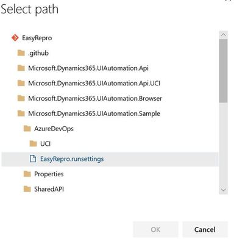Open the Microsoft.Dynamics365.UIAutomation.Browser folder
234x244 pixels.
95,98
